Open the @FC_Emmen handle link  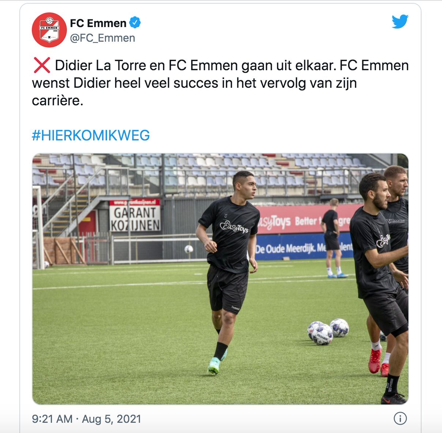pos(102,38)
